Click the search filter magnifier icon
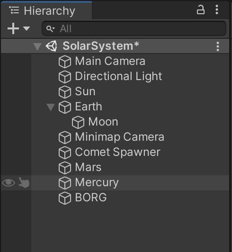 tap(50, 28)
